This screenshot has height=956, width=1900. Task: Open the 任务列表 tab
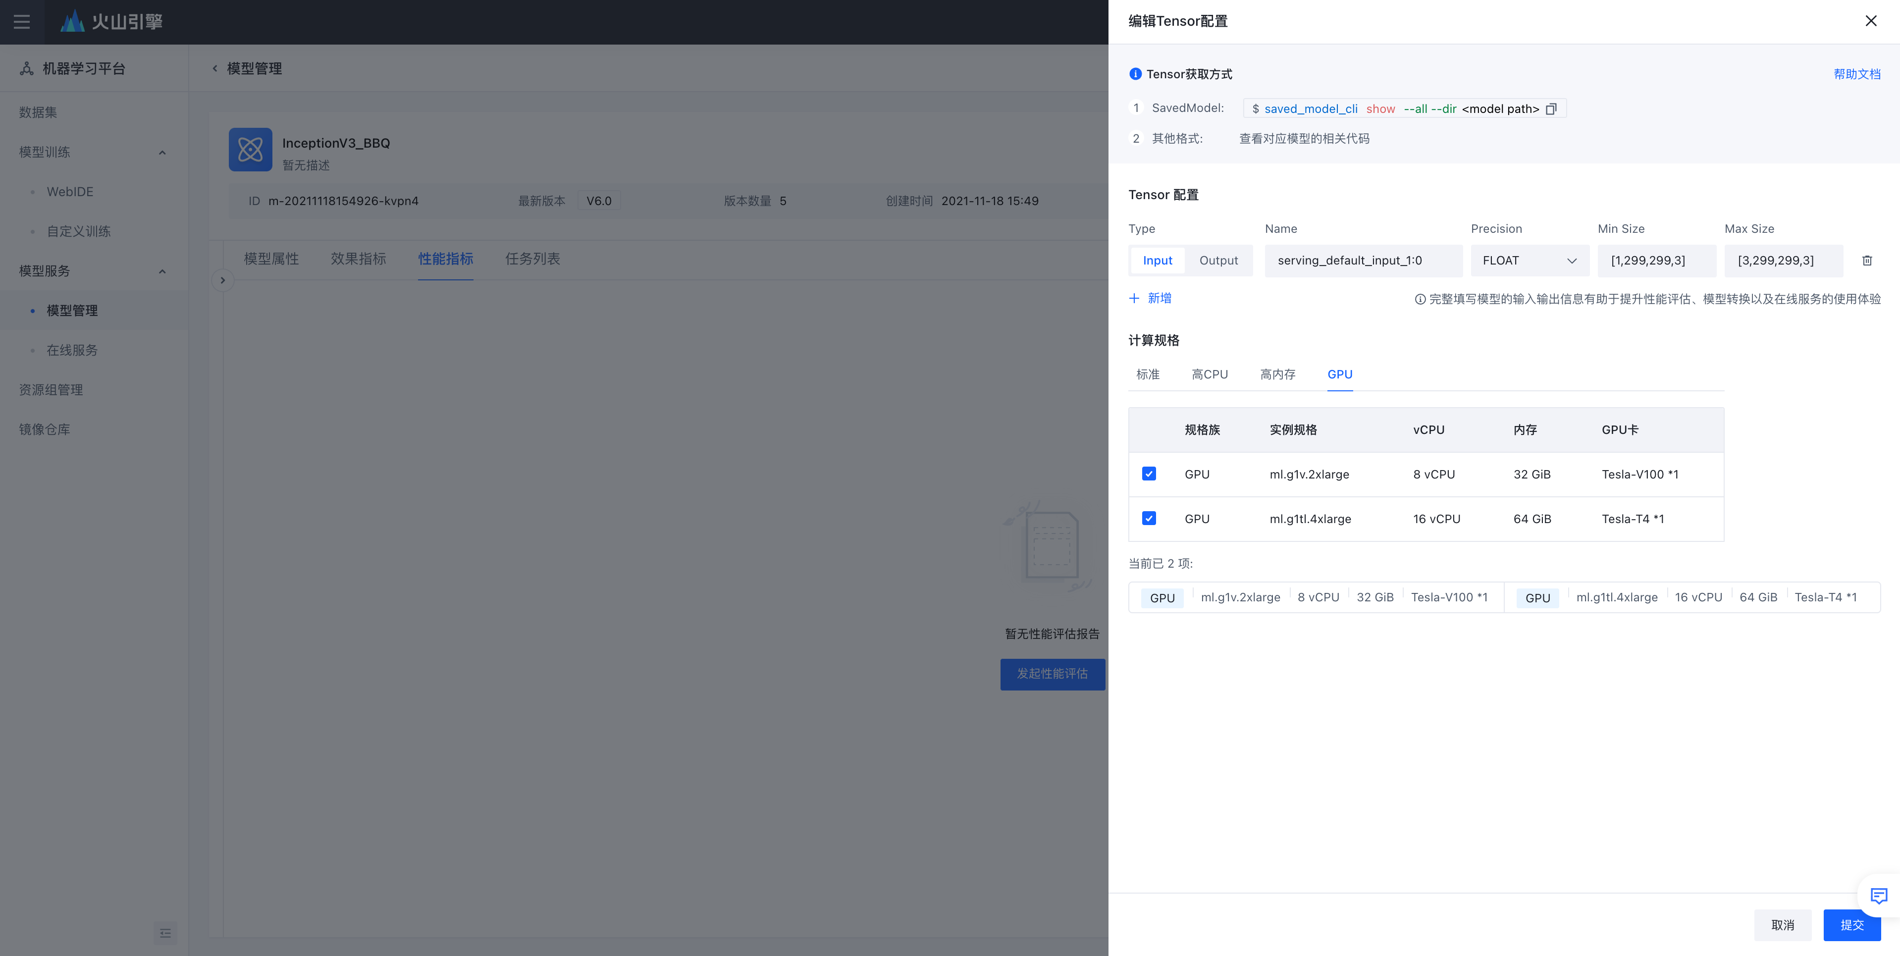pyautogui.click(x=532, y=259)
